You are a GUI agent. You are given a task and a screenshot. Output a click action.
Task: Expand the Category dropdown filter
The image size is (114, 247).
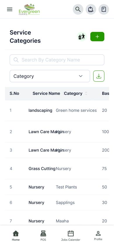point(50,76)
